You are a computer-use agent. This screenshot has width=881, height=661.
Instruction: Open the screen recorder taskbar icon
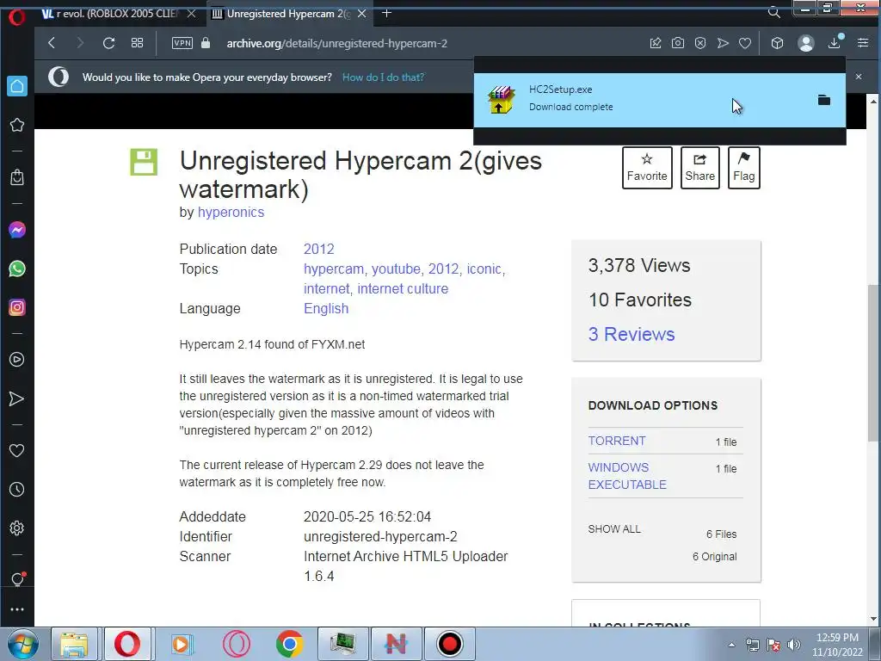449,644
